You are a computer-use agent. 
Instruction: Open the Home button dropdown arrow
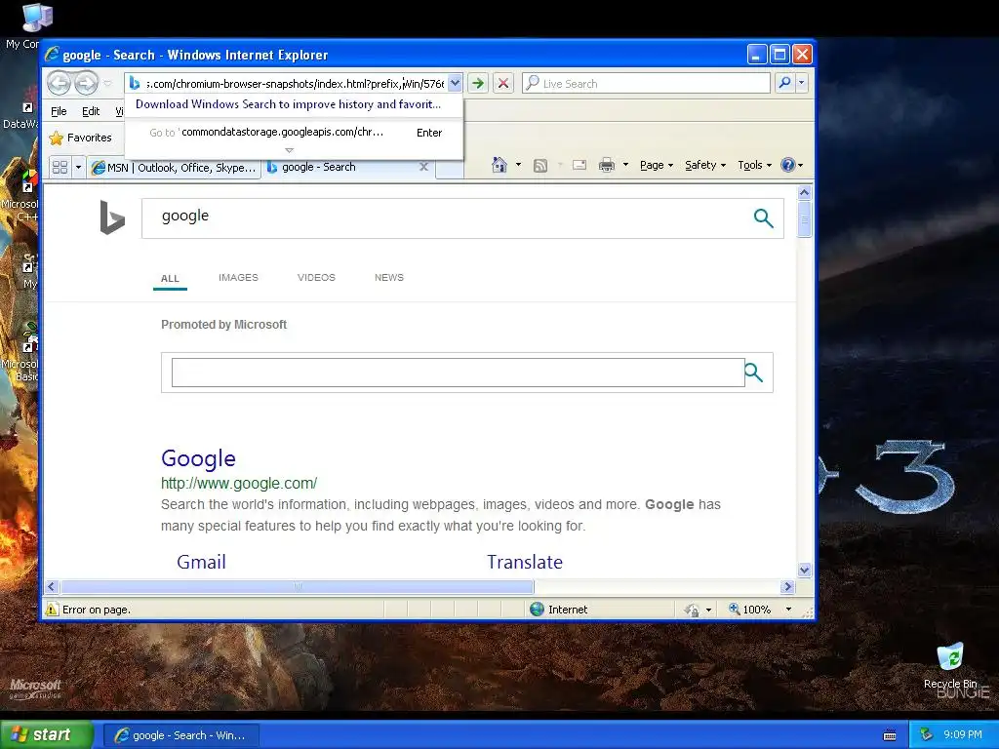click(x=518, y=165)
